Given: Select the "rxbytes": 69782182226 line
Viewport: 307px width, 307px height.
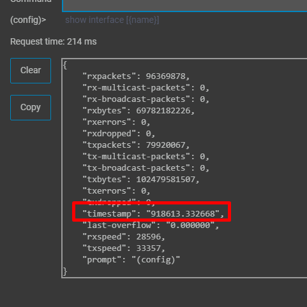Looking at the screenshot, I should [x=139, y=111].
